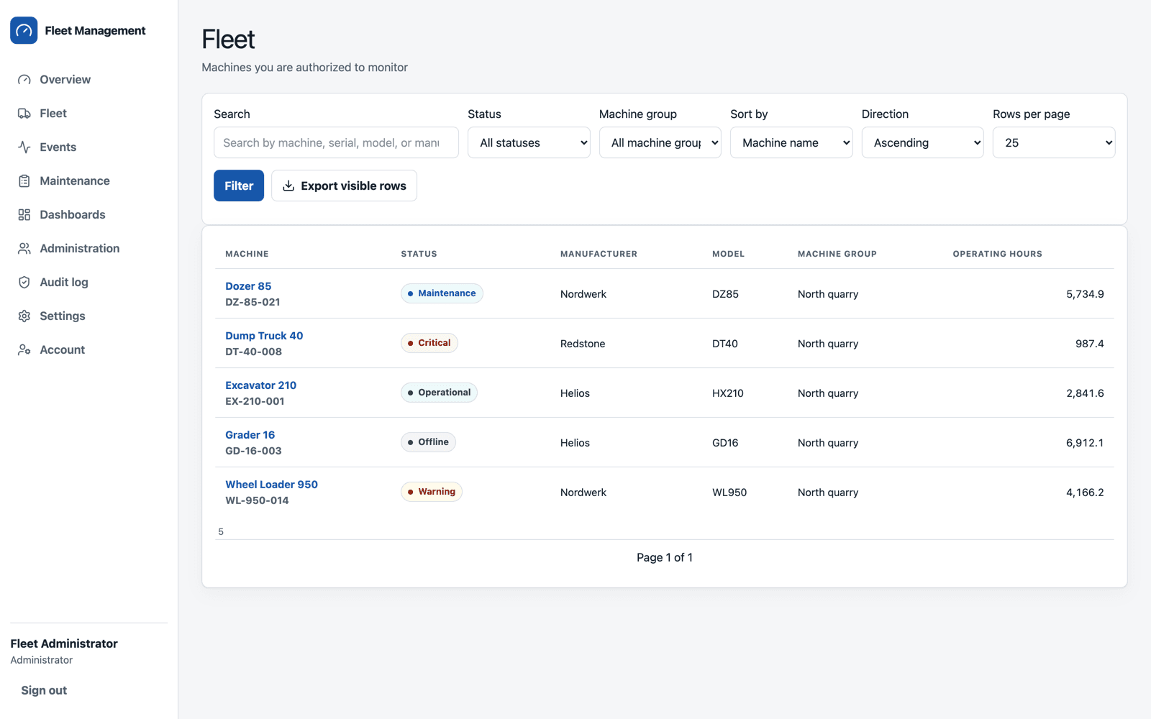Image resolution: width=1151 pixels, height=719 pixels.
Task: Click the Warning status badge
Action: [x=432, y=492]
